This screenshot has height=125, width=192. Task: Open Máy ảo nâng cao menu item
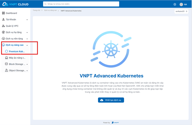(17, 58)
